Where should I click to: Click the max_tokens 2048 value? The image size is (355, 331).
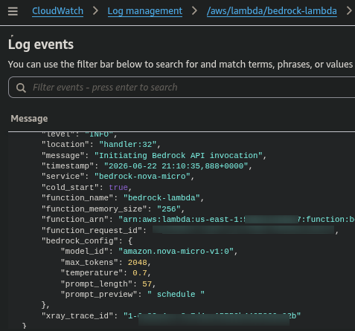click(138, 262)
